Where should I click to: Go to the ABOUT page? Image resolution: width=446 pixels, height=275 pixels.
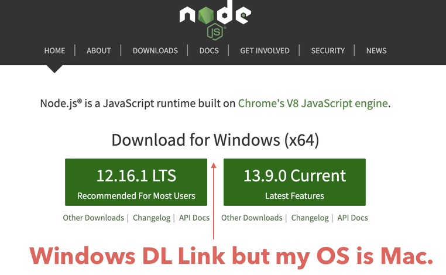[99, 51]
